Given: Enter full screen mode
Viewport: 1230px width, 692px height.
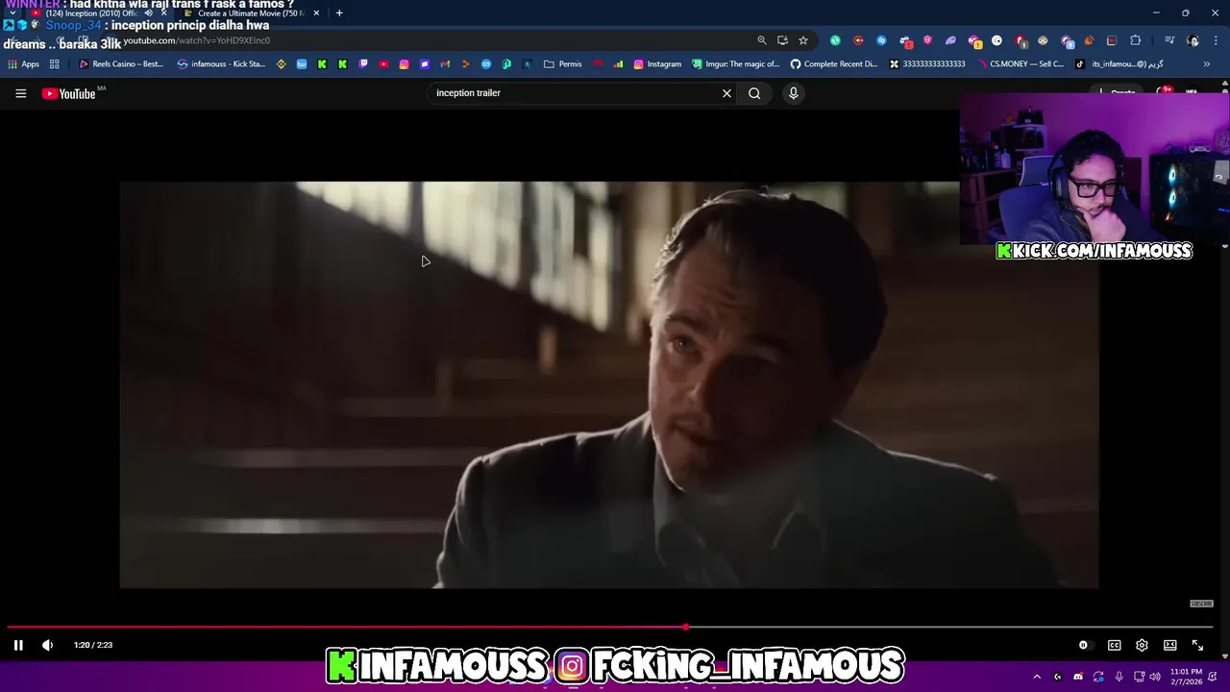Looking at the screenshot, I should 1197,645.
